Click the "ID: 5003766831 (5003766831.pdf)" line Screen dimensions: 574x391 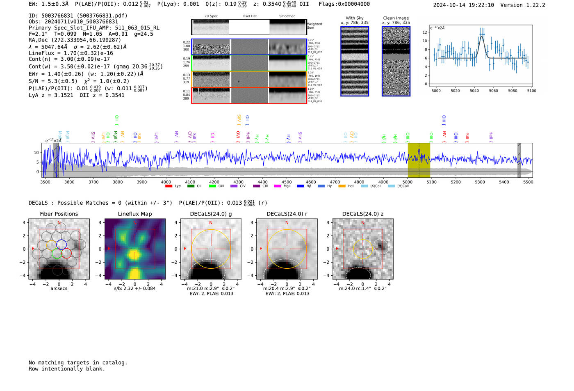pos(78,16)
